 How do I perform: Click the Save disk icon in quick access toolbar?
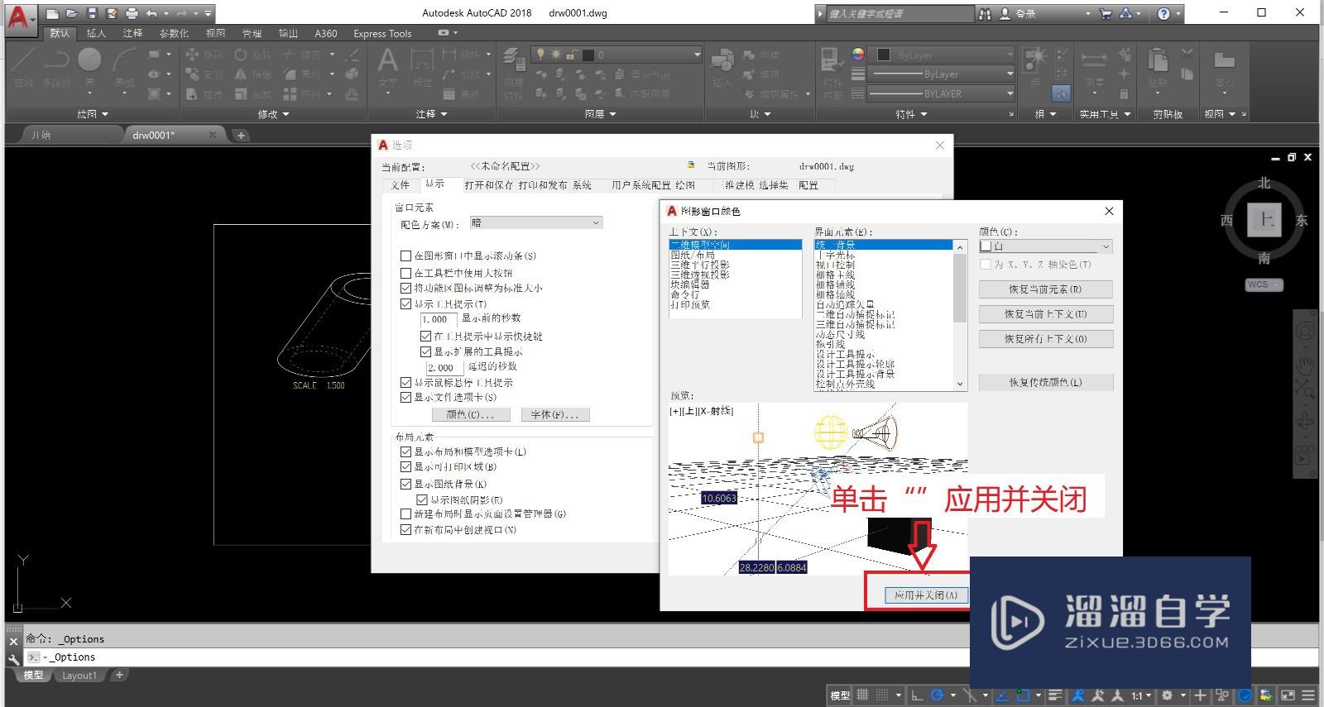click(x=92, y=13)
